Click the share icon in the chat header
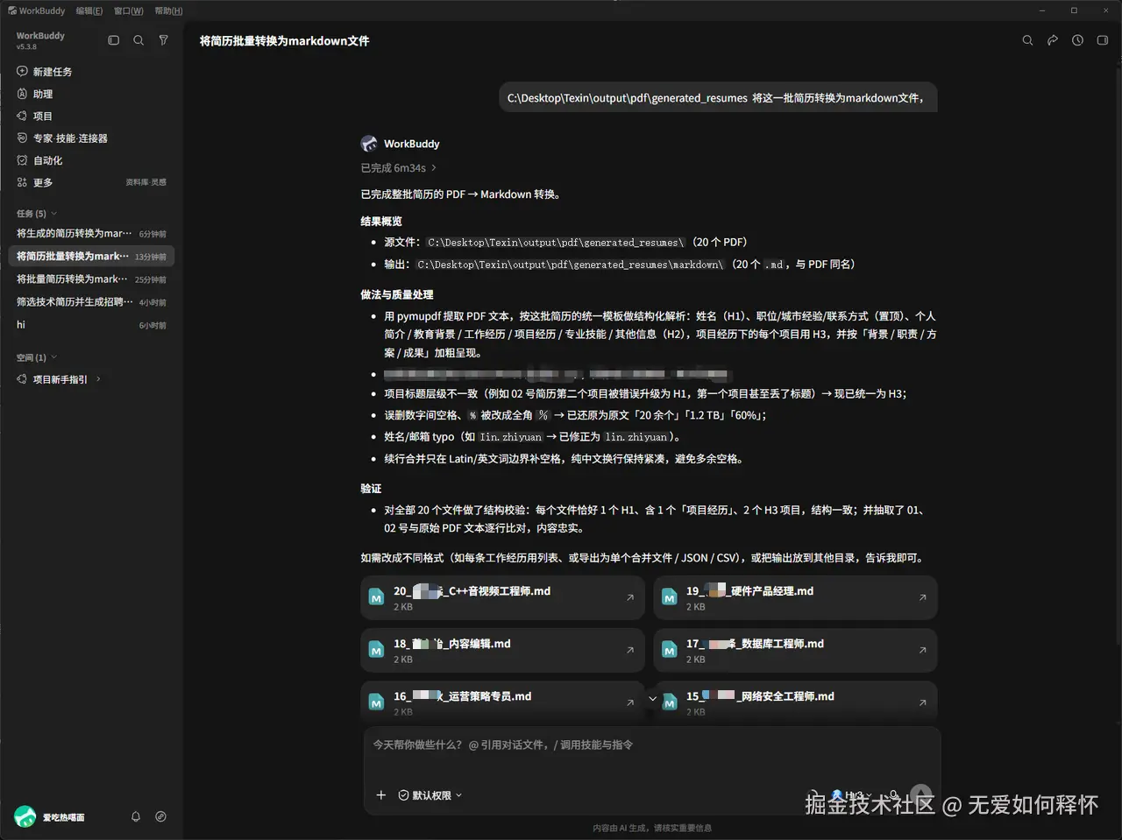1122x840 pixels. [x=1053, y=40]
